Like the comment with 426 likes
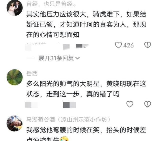The image size is (159, 141). tap(118, 45)
